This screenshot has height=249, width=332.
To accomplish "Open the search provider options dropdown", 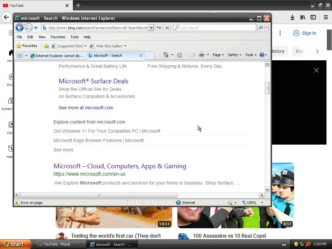I will [x=267, y=28].
